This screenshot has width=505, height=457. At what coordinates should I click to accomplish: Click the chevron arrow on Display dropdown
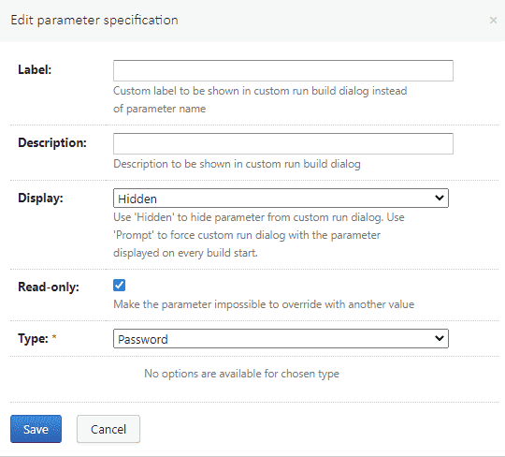pos(440,198)
